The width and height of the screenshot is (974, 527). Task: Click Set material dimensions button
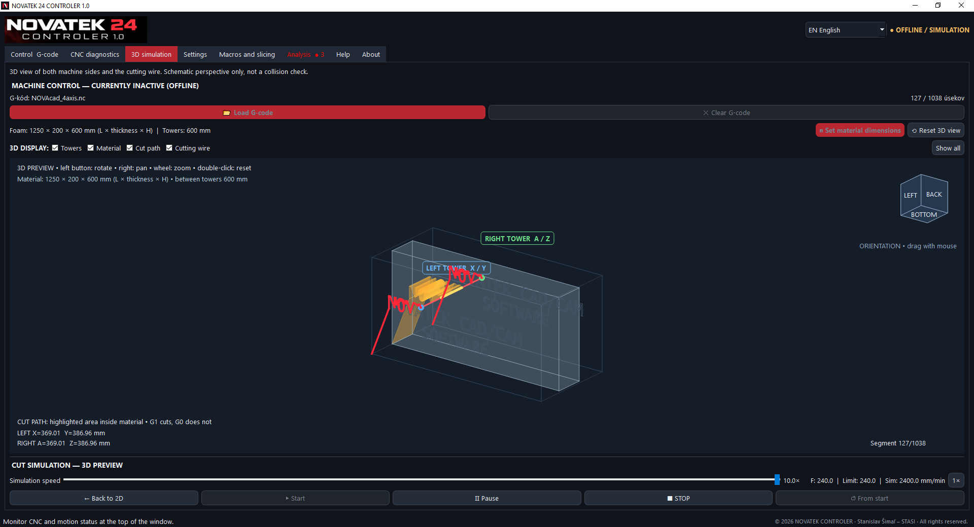(x=860, y=130)
